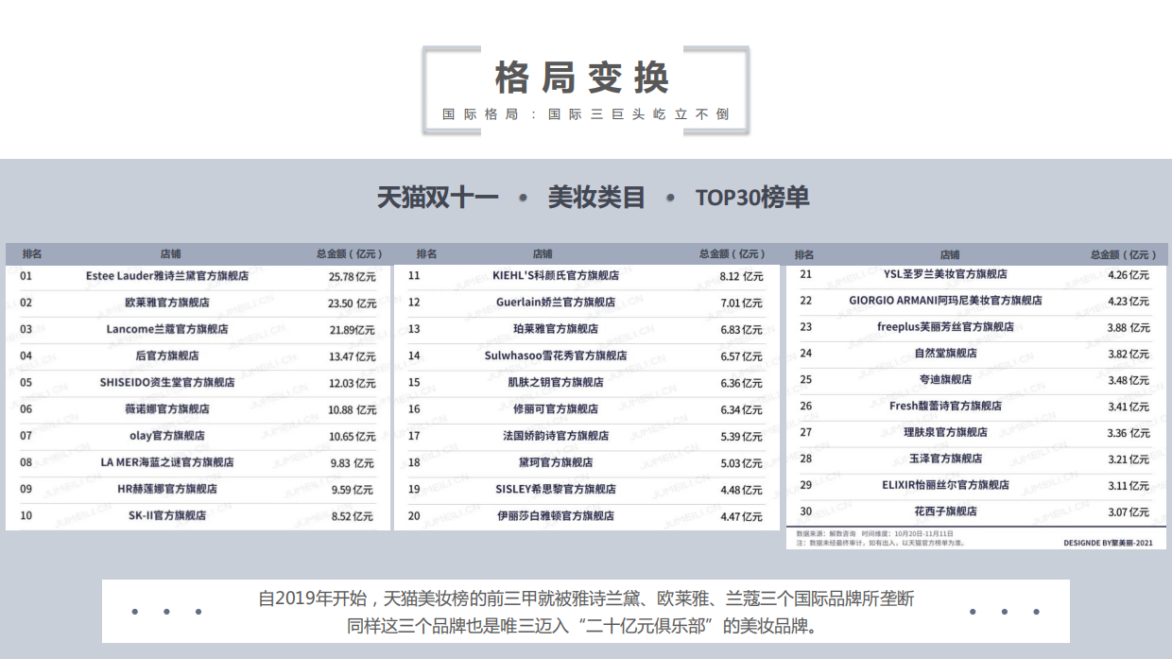This screenshot has width=1172, height=659.
Task: Select 玉泽官方旗舰店 row
Action: [x=975, y=459]
